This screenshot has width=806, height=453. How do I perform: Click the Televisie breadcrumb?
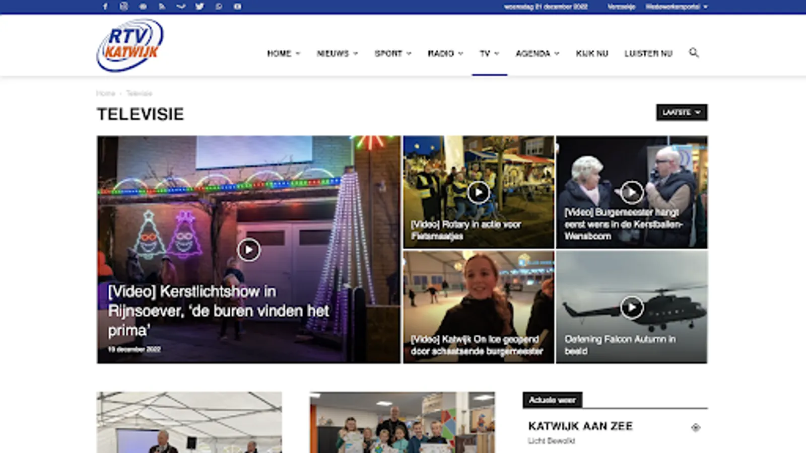click(x=139, y=93)
